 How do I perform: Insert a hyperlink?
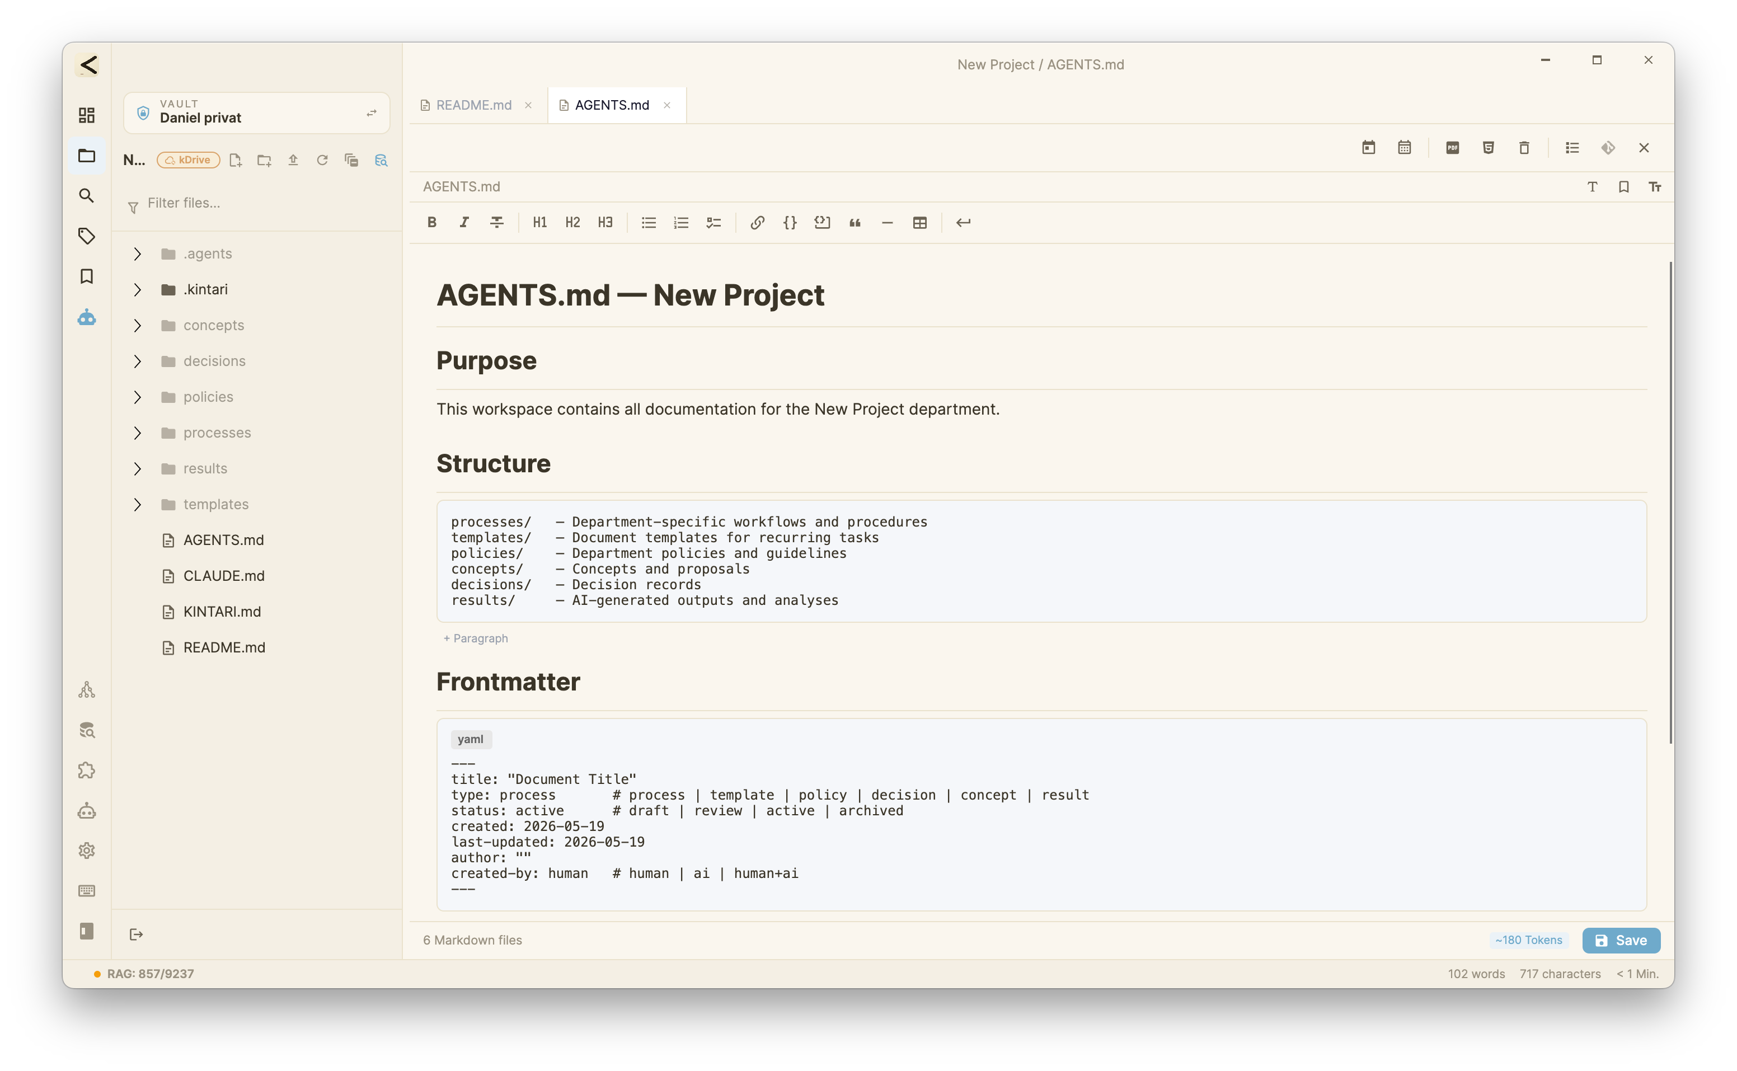pyautogui.click(x=757, y=222)
